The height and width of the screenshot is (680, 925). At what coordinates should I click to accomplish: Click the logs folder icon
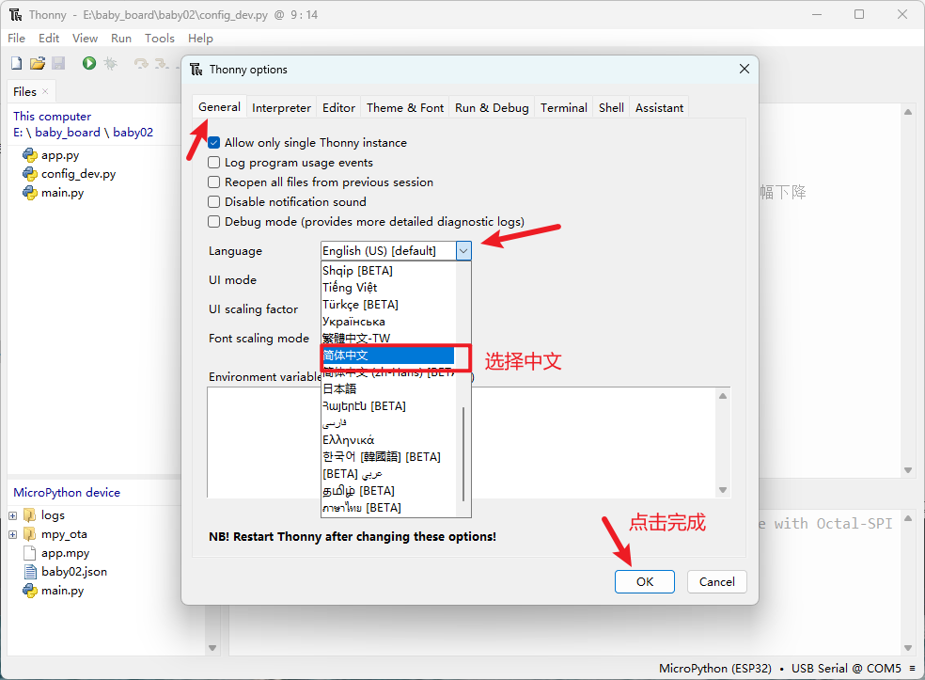29,515
